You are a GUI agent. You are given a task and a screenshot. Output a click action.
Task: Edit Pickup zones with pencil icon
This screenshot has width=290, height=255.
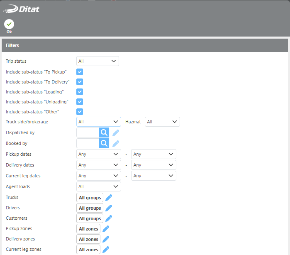(106, 229)
